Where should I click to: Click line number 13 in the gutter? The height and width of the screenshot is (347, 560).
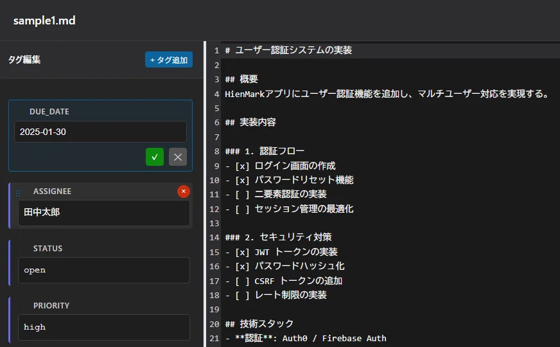point(214,224)
